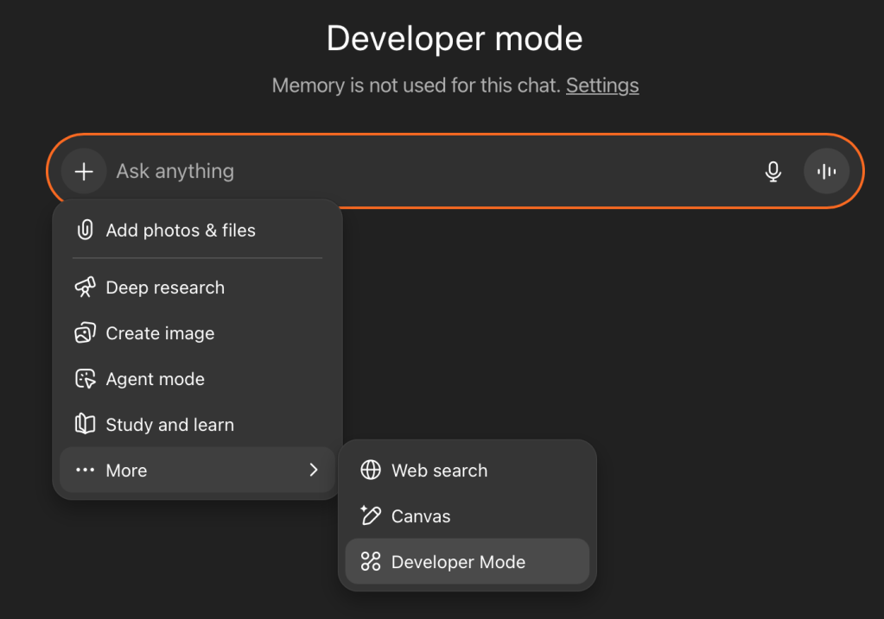Turn on the Web search option
This screenshot has height=619, width=884.
pyautogui.click(x=439, y=471)
